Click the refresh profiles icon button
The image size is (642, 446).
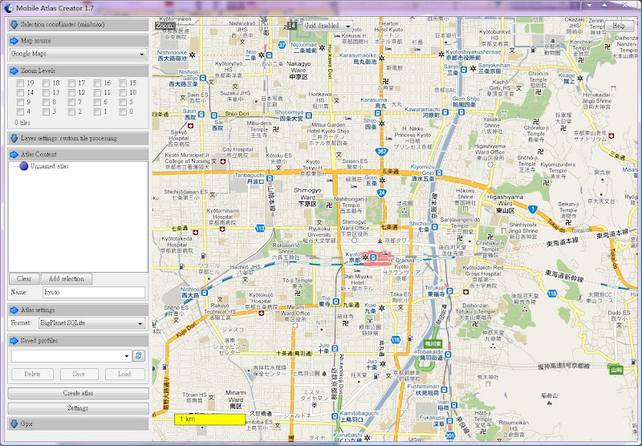[x=139, y=355]
